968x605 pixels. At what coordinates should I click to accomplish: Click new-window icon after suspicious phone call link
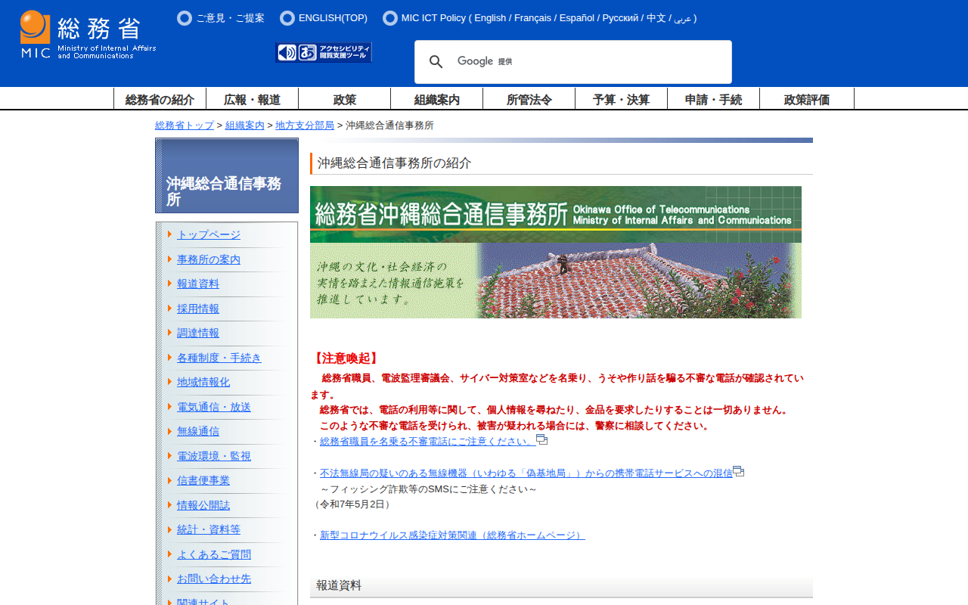click(x=542, y=439)
